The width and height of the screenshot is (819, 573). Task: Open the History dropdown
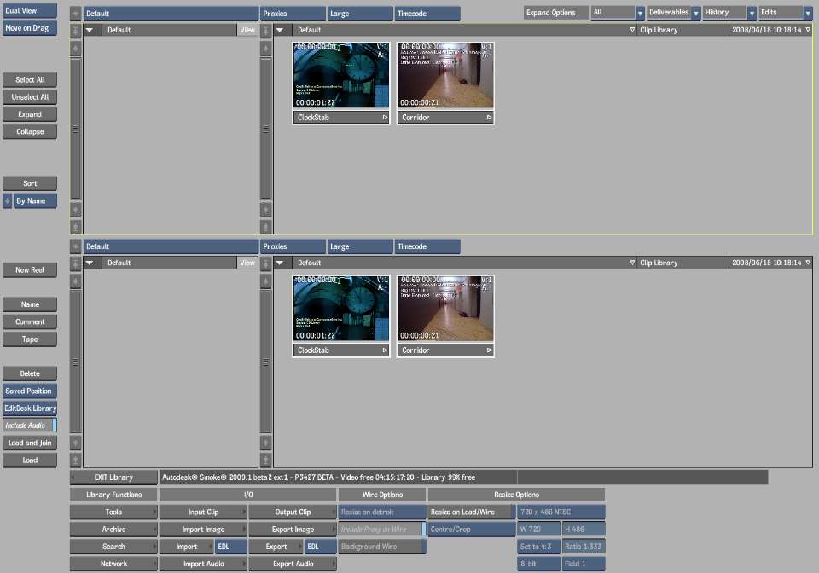click(x=729, y=13)
